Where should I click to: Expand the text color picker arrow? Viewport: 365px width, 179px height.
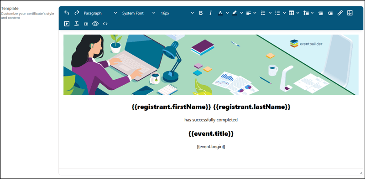[227, 13]
